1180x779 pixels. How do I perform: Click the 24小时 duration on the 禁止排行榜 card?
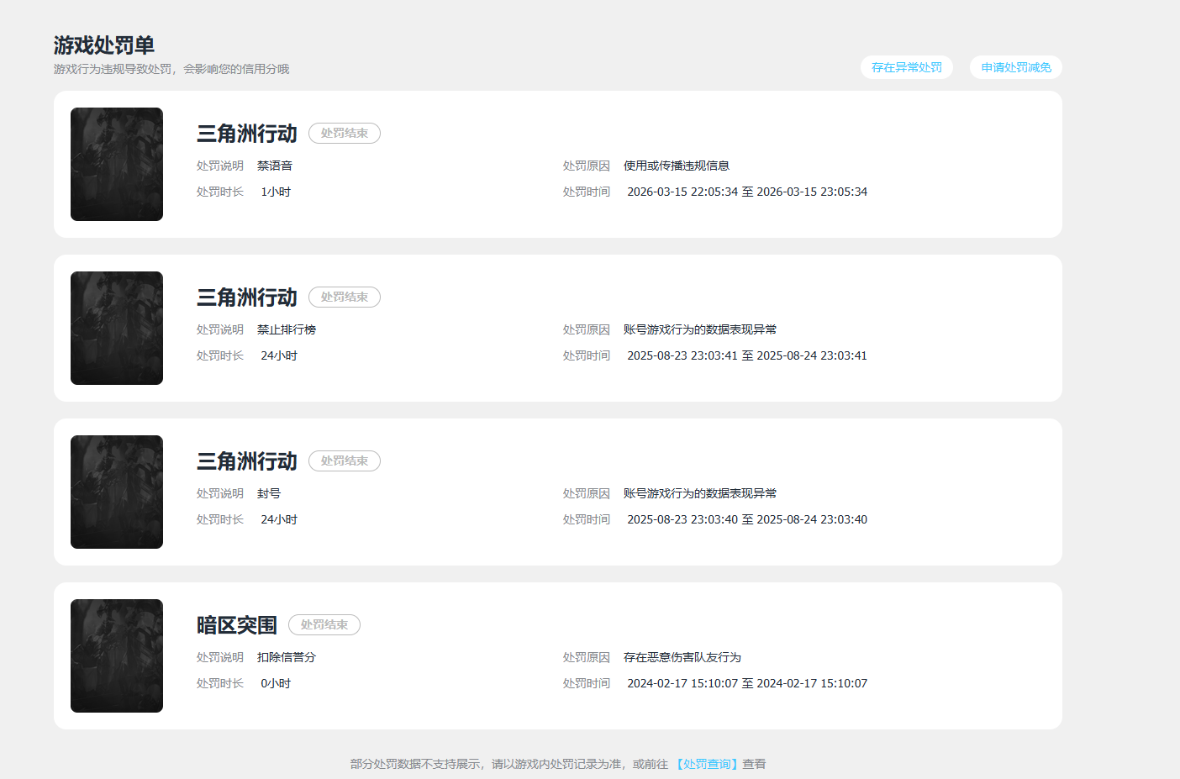click(279, 355)
